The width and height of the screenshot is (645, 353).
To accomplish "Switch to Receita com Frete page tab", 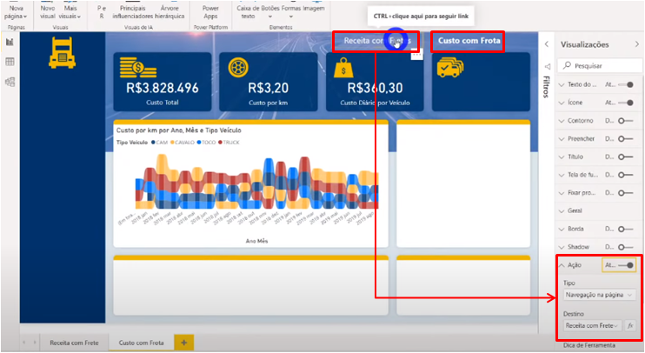I will (72, 343).
